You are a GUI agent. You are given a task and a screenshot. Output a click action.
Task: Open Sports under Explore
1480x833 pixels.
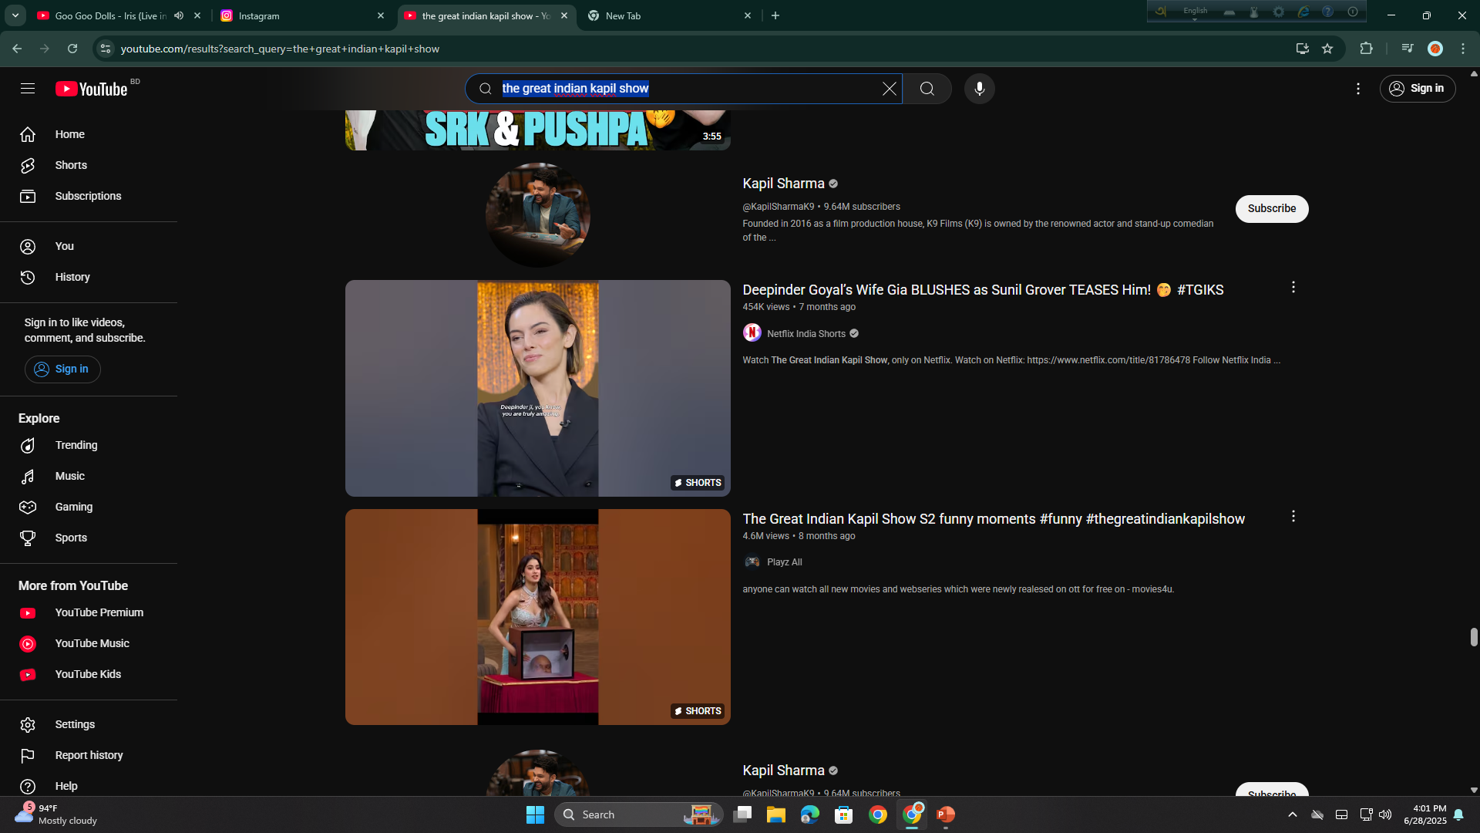pos(89,538)
